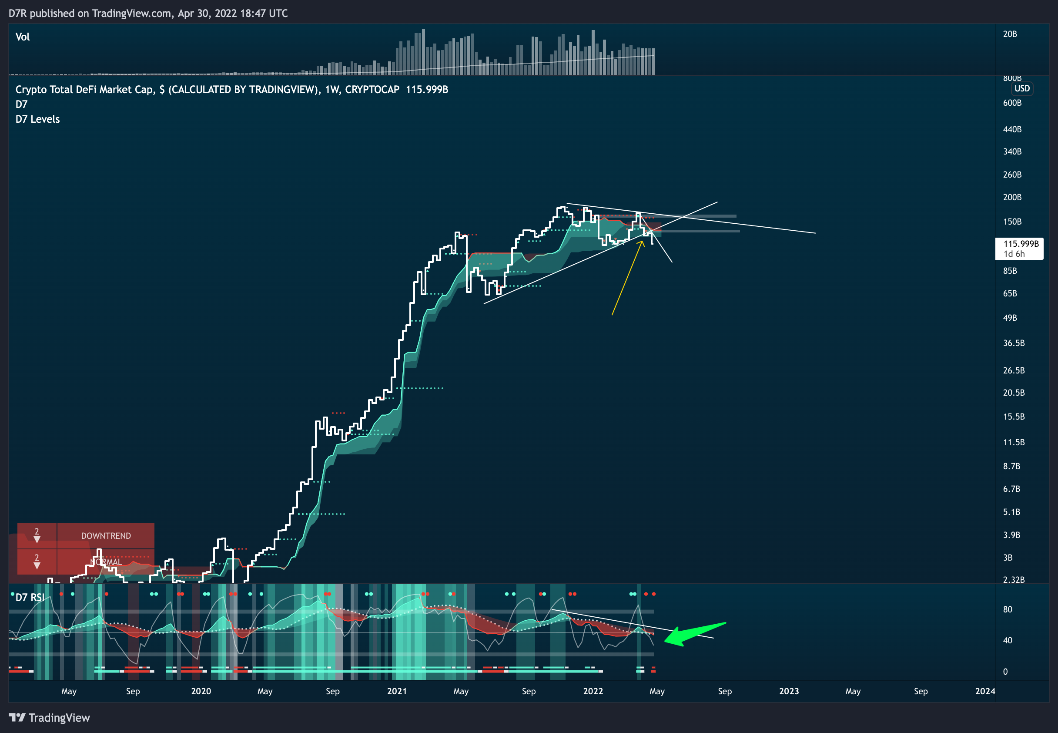Click the RSI 80 axis label
1058x733 pixels.
click(1008, 609)
